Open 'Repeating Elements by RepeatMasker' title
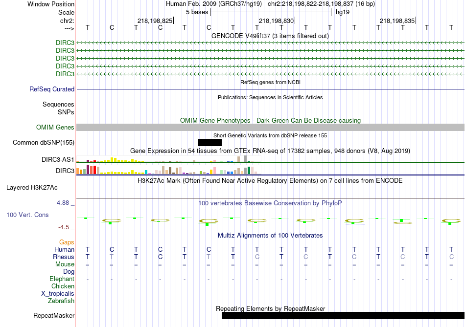 [271, 308]
